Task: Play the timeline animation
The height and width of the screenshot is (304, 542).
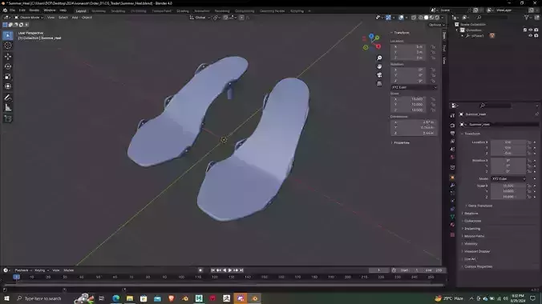Action: tap(230, 270)
